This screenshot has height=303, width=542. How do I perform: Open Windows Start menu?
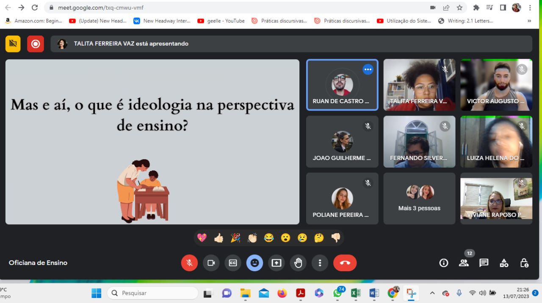[x=97, y=293]
